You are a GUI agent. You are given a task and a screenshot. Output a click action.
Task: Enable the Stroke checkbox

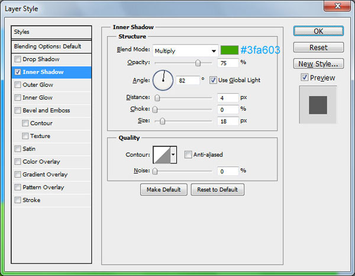coord(18,200)
